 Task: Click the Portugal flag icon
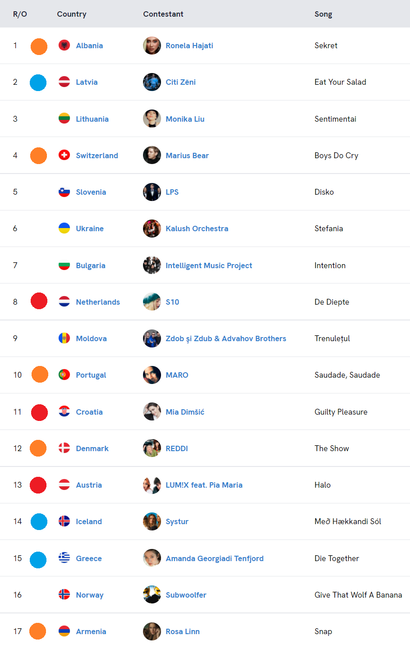click(64, 375)
